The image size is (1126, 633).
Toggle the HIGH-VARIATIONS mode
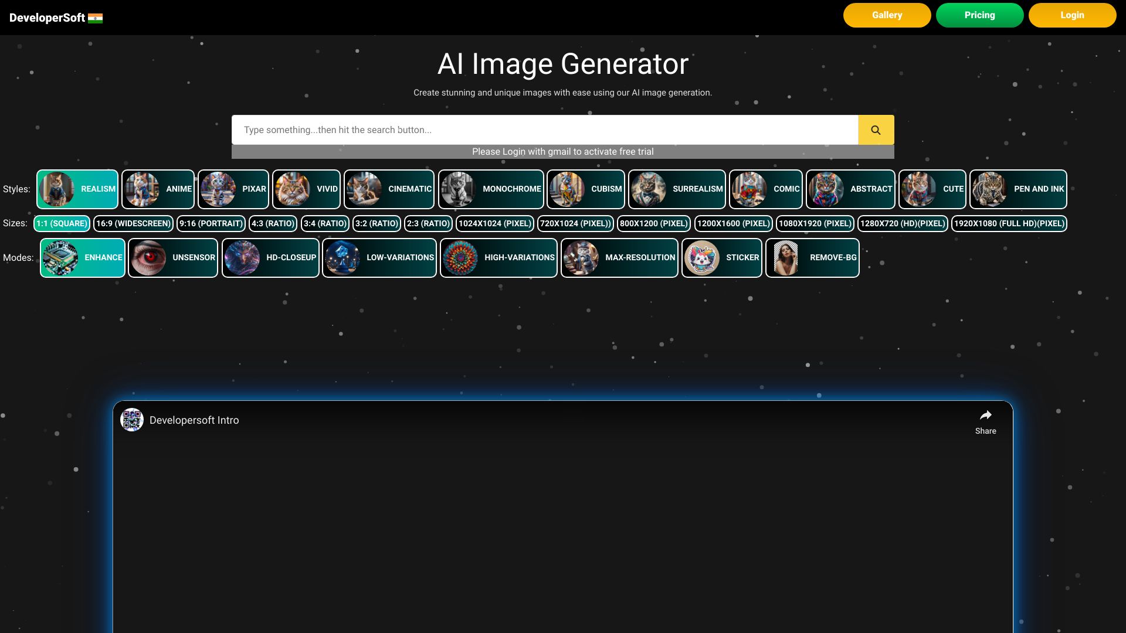tap(497, 257)
